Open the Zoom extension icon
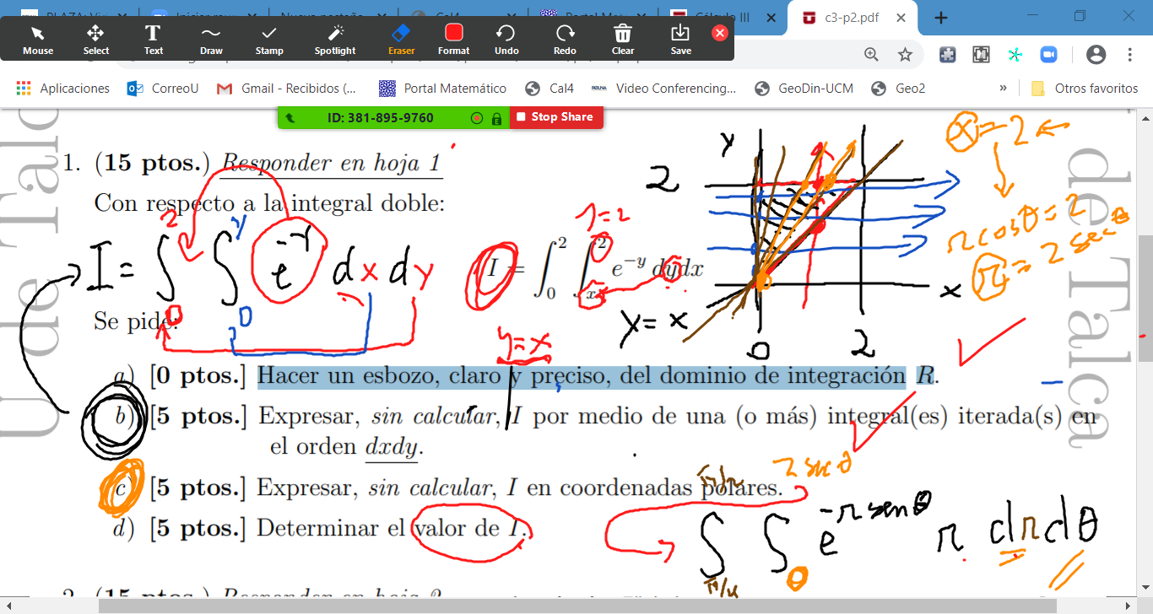This screenshot has height=614, width=1153. point(1049,55)
